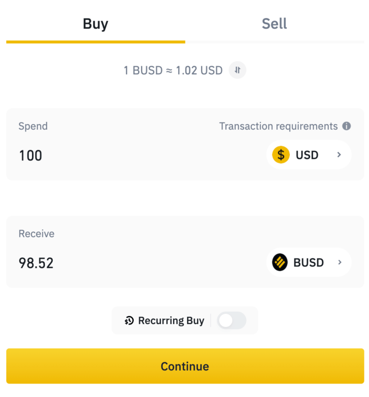Click the Recurring Buy clock icon
The width and height of the screenshot is (369, 397).
click(x=129, y=321)
